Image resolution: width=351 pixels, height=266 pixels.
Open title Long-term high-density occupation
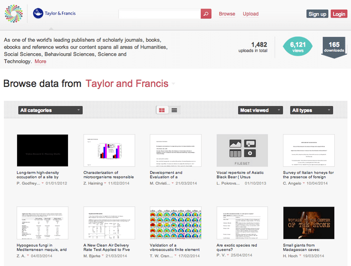coord(38,175)
